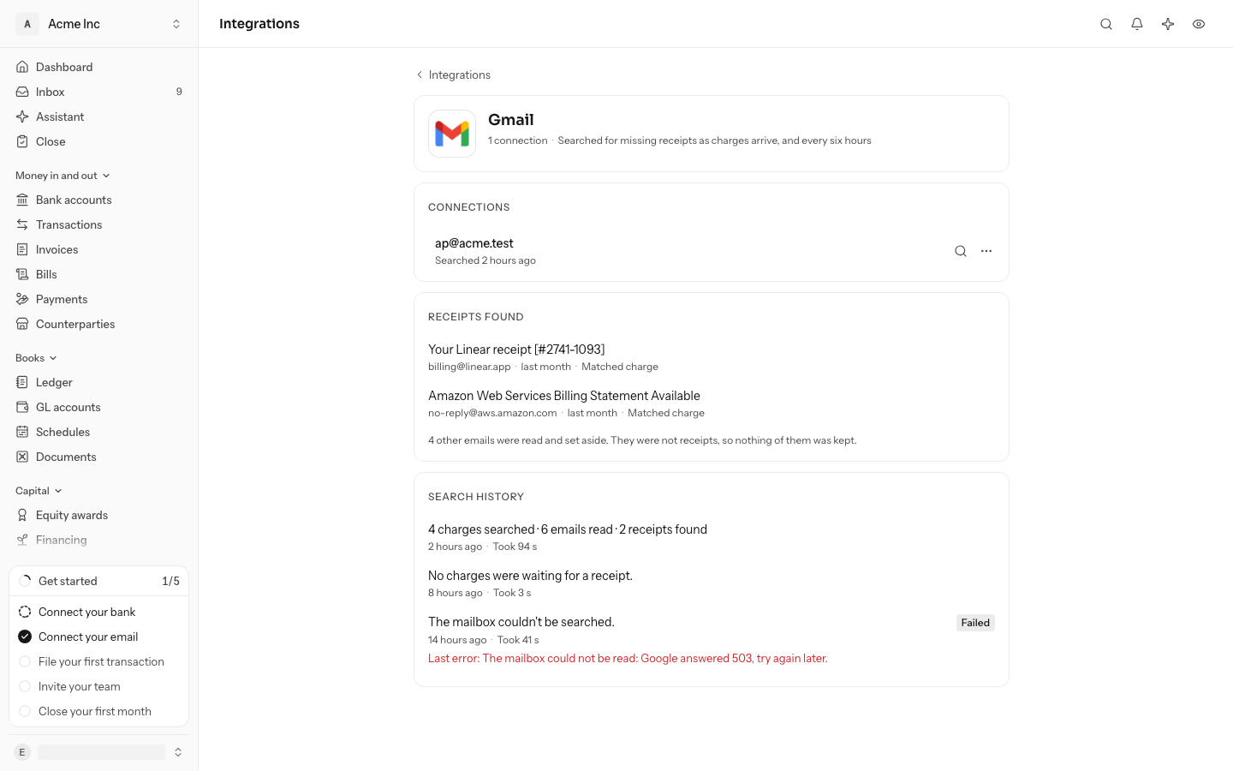Collapse the Capital section
The width and height of the screenshot is (1233, 771).
[39, 491]
